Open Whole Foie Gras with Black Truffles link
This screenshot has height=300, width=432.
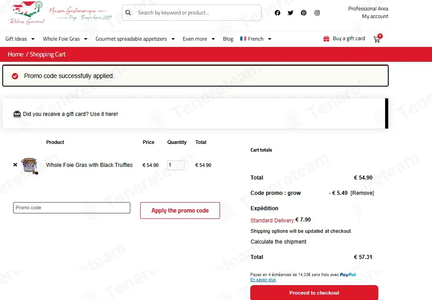pyautogui.click(x=89, y=165)
